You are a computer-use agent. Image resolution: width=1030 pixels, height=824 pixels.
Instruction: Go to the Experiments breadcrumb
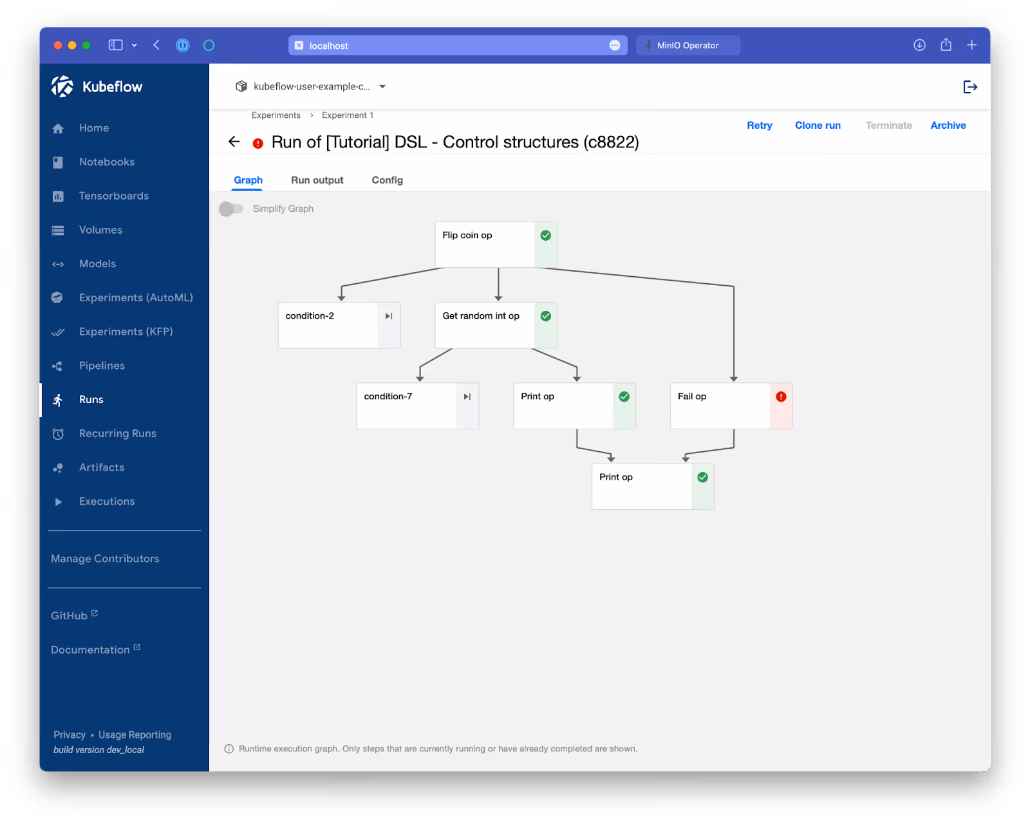coord(276,115)
